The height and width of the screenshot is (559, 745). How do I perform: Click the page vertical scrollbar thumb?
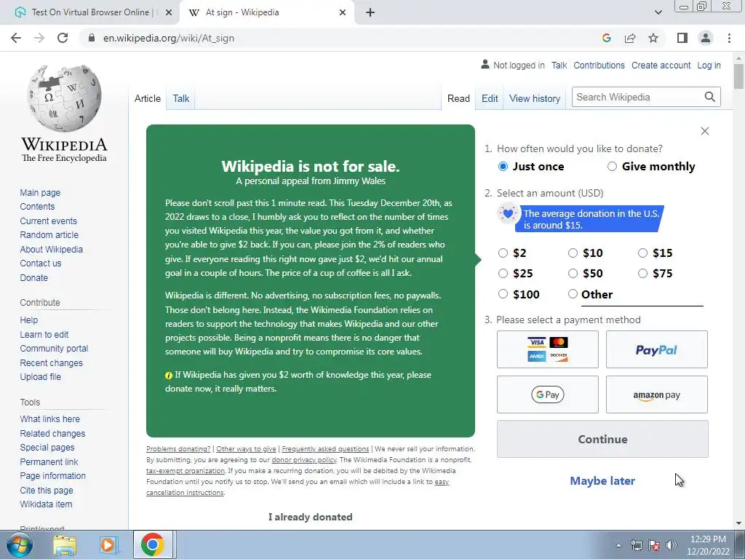(x=738, y=76)
